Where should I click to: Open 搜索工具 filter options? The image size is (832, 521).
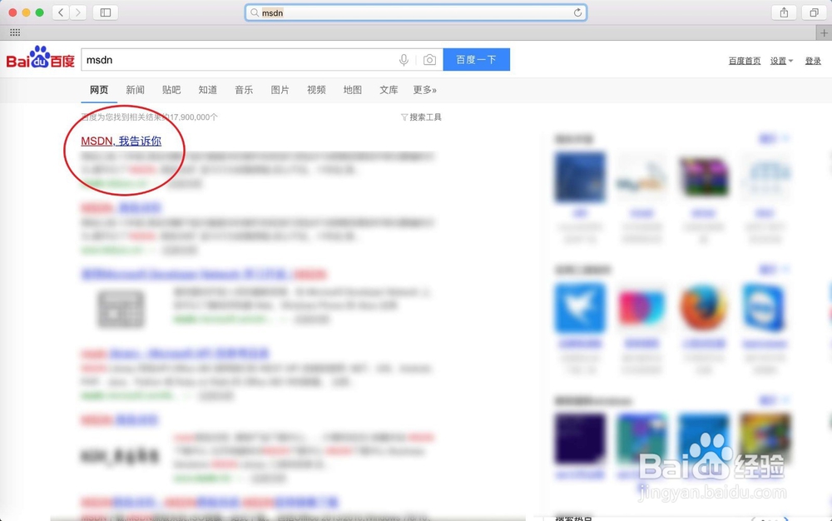pyautogui.click(x=421, y=117)
